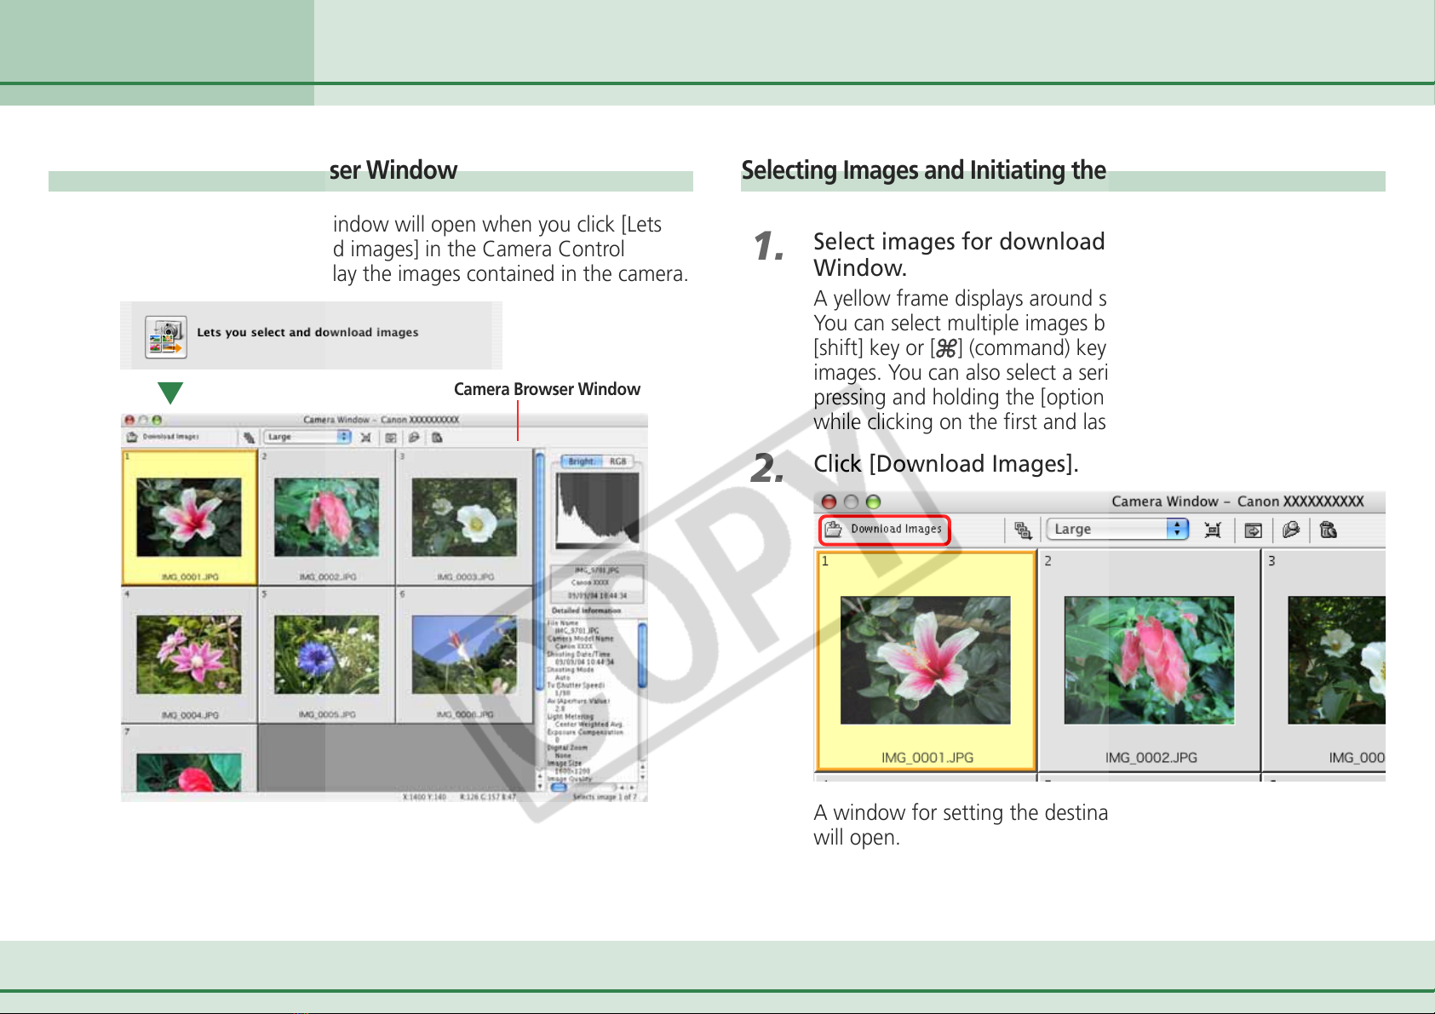This screenshot has width=1435, height=1014.
Task: Select thumbnail number 7 with the red flower
Action: [189, 759]
